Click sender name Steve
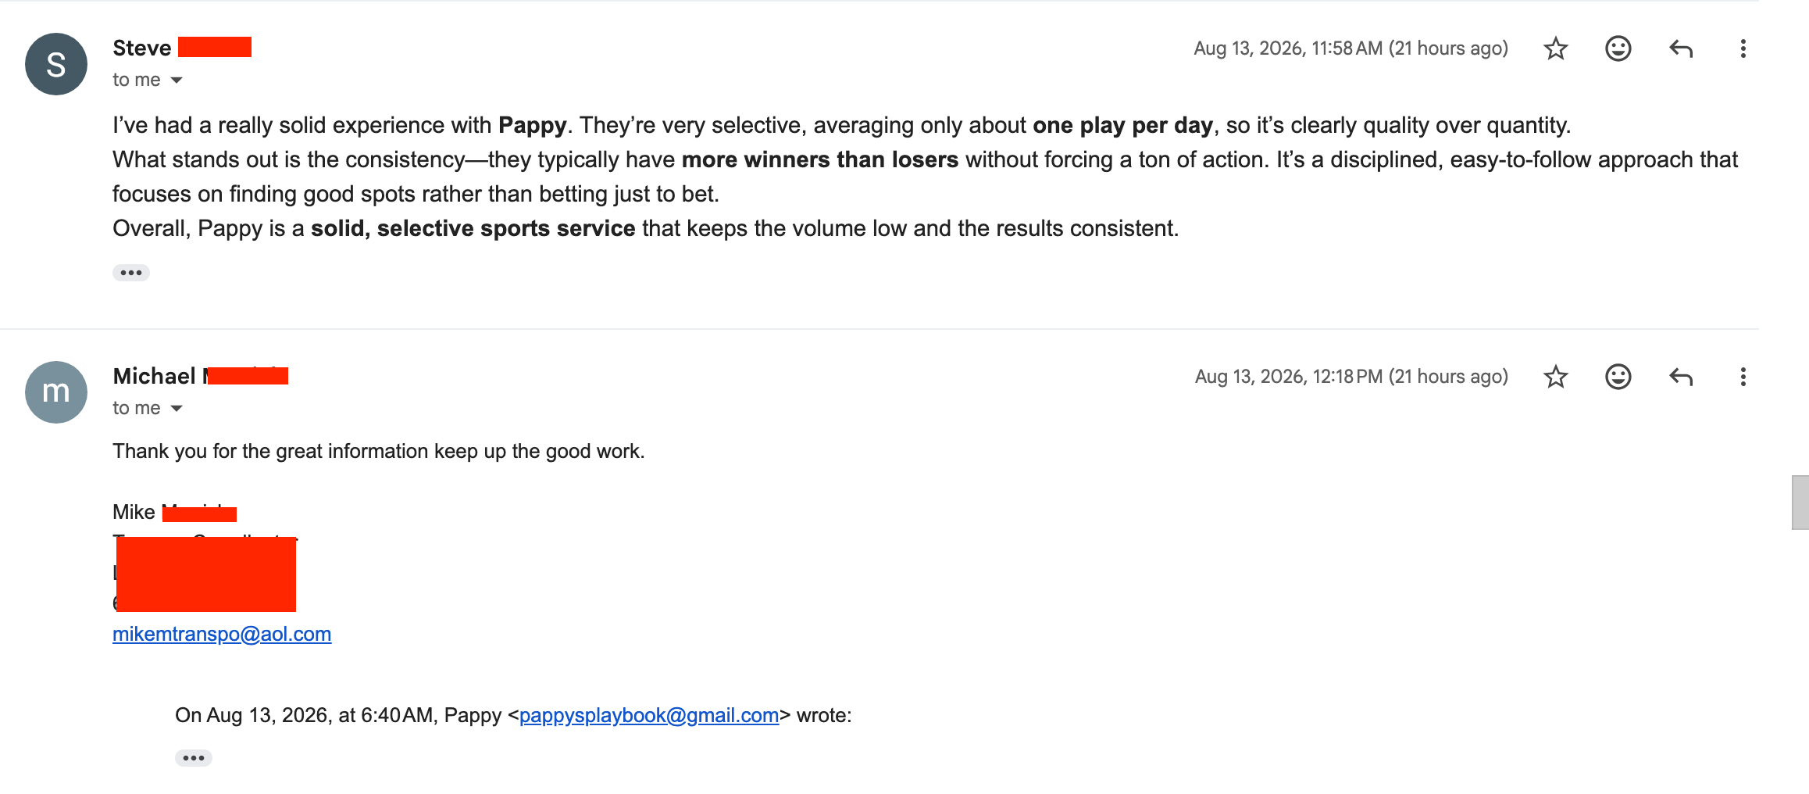 point(142,48)
